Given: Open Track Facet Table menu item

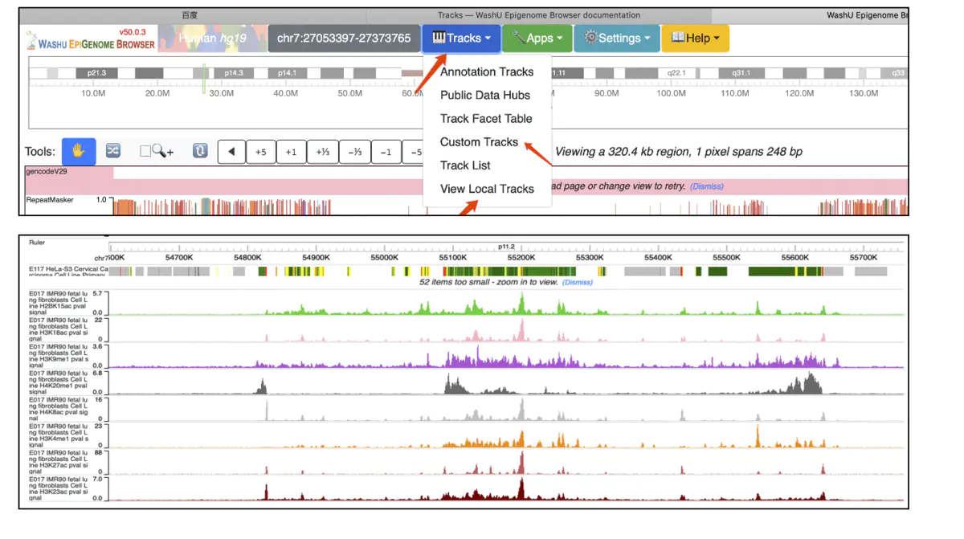Looking at the screenshot, I should [x=487, y=118].
